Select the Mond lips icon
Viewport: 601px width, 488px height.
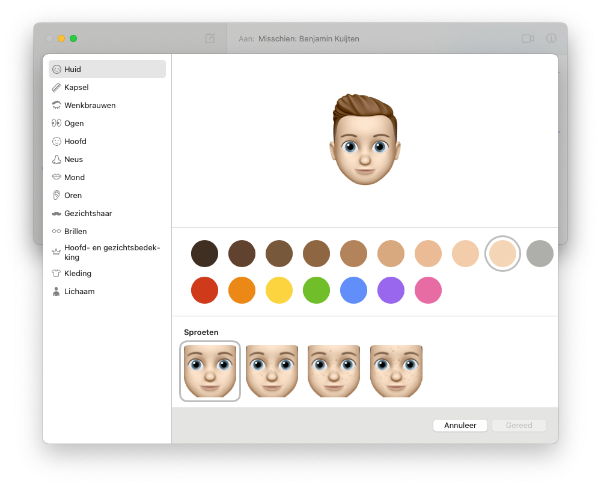(x=56, y=177)
